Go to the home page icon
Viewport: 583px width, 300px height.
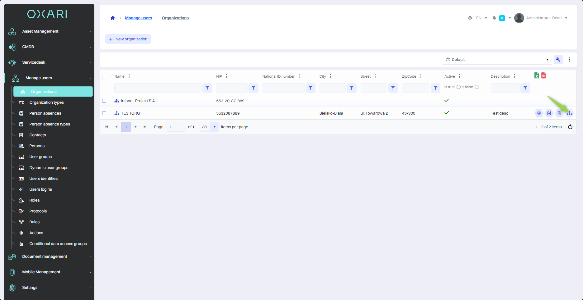tap(113, 18)
